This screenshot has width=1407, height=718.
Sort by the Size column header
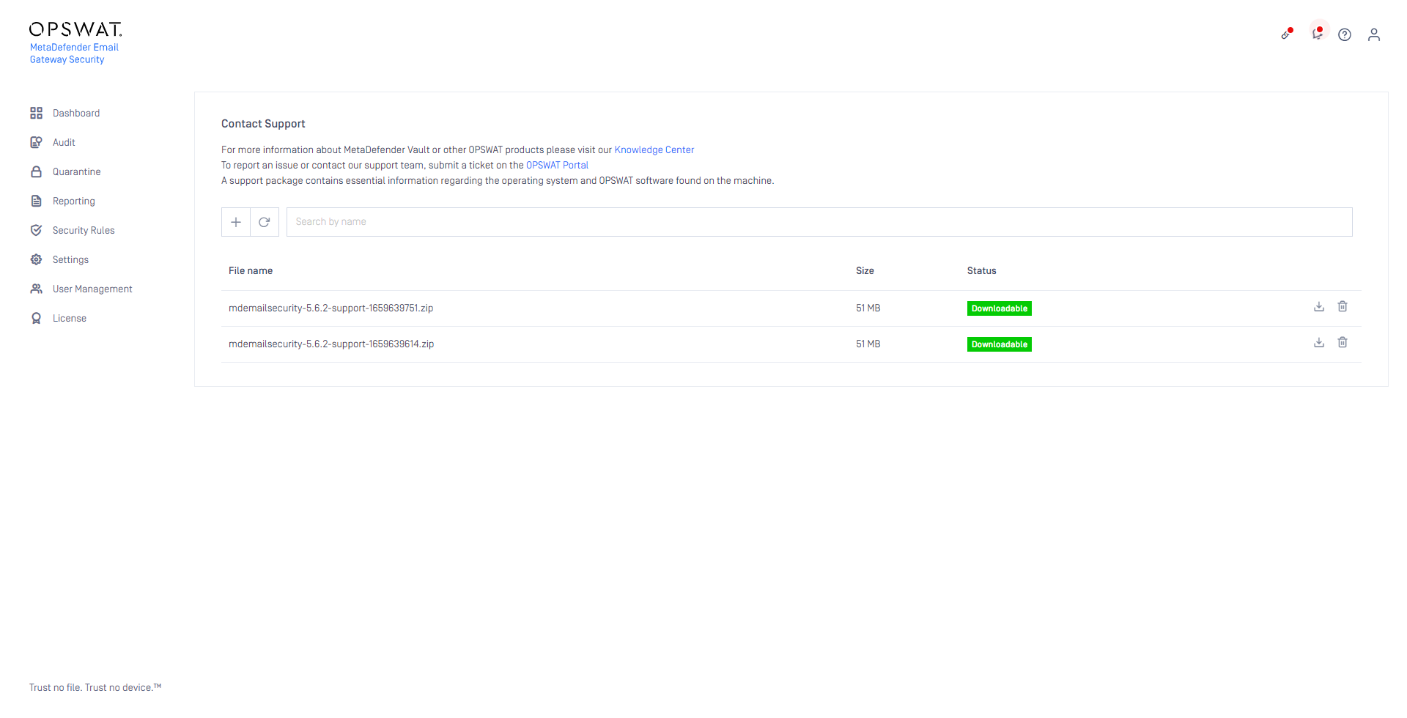click(865, 270)
